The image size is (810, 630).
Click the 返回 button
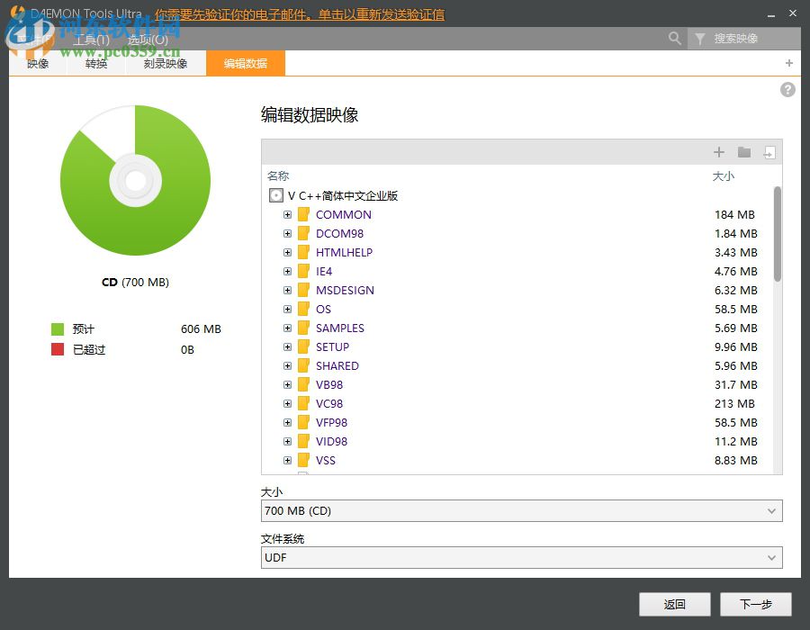click(x=674, y=604)
